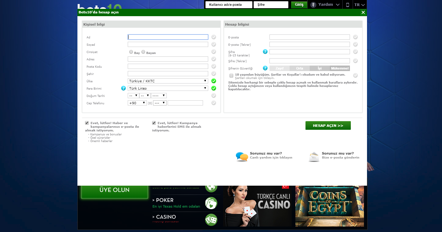Click the casino dice icon
This screenshot has height=232, width=442.
click(211, 220)
